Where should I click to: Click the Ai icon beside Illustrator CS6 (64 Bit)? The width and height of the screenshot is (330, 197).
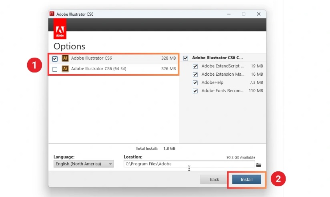coord(65,69)
